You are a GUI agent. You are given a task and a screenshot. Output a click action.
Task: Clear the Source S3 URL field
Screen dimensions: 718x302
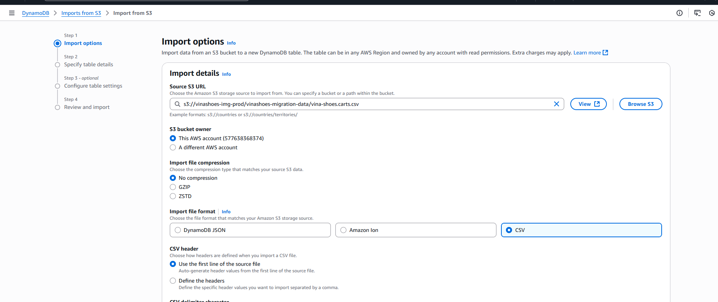[556, 104]
